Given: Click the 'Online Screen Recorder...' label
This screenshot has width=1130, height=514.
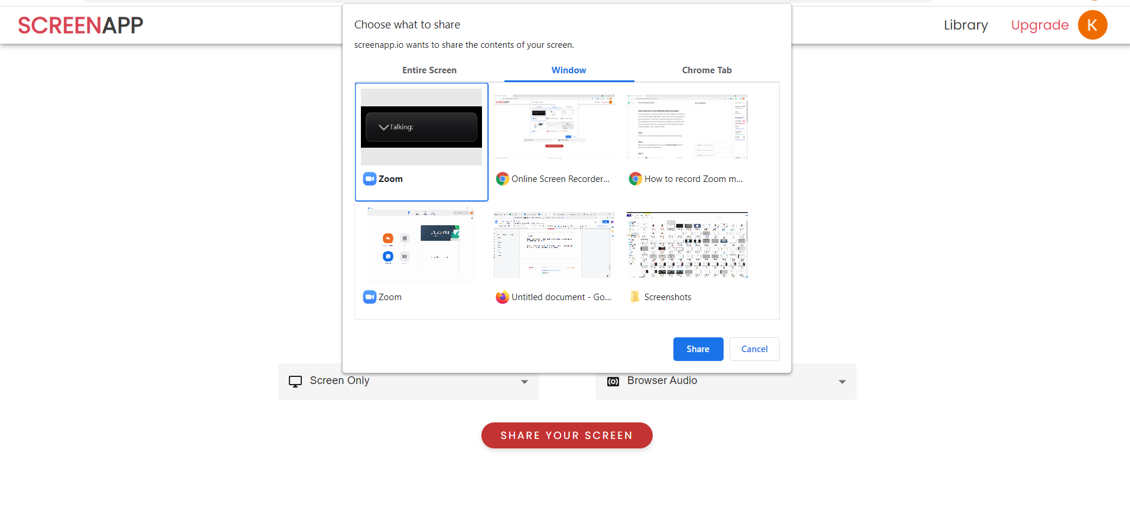Looking at the screenshot, I should (x=561, y=179).
